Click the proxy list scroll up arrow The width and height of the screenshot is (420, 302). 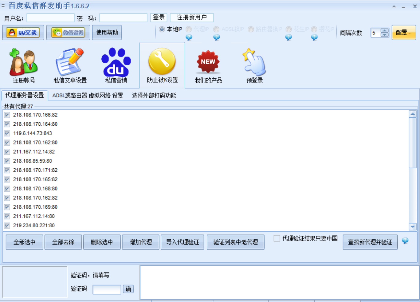coord(413,114)
